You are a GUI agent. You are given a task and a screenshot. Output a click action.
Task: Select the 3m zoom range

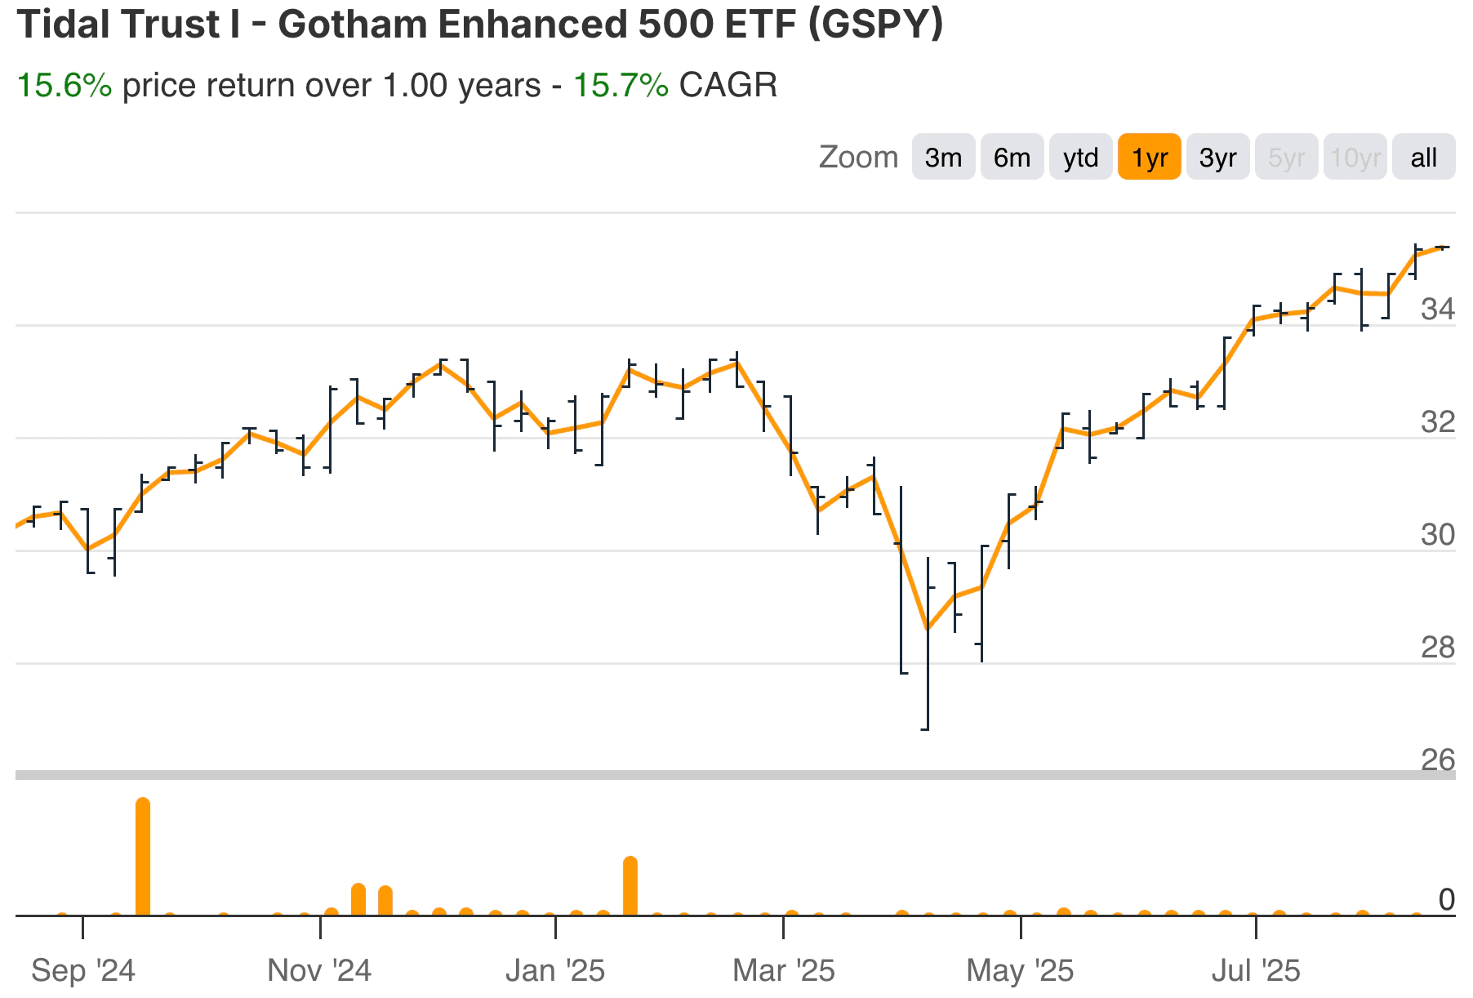point(942,158)
